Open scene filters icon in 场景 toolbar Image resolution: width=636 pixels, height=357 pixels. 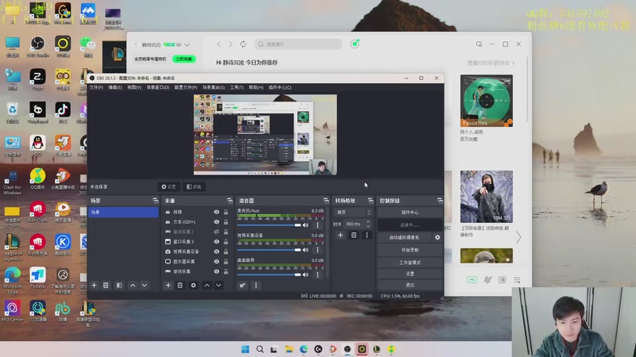(119, 286)
